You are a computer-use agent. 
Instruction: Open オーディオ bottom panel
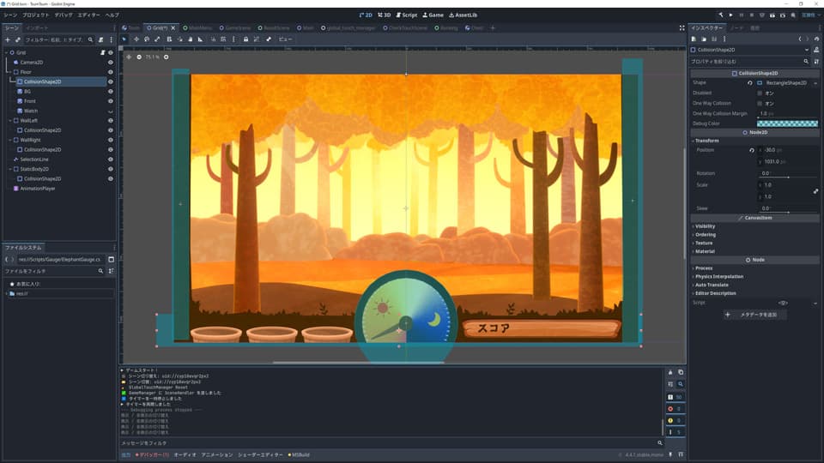[185, 455]
